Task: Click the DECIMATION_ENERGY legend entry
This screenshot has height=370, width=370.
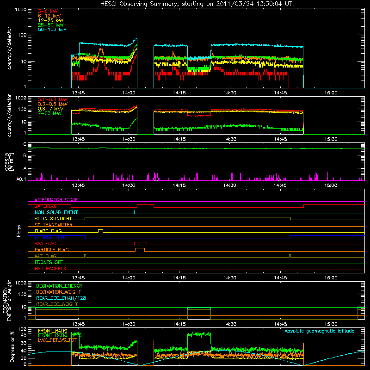Action: pyautogui.click(x=59, y=286)
